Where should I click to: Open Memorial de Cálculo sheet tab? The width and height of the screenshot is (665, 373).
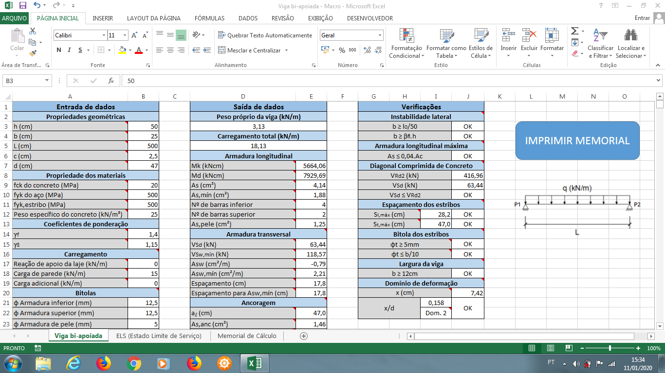(x=247, y=336)
